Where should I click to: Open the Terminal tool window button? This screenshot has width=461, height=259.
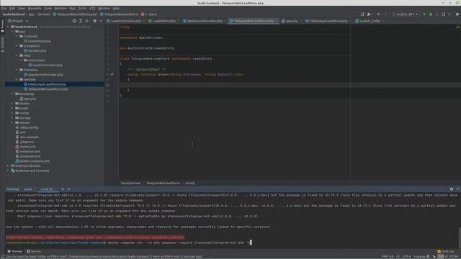pos(14,251)
